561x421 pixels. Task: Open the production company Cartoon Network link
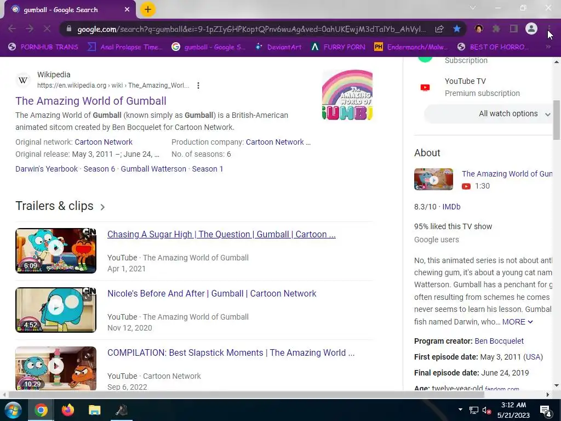click(x=278, y=142)
